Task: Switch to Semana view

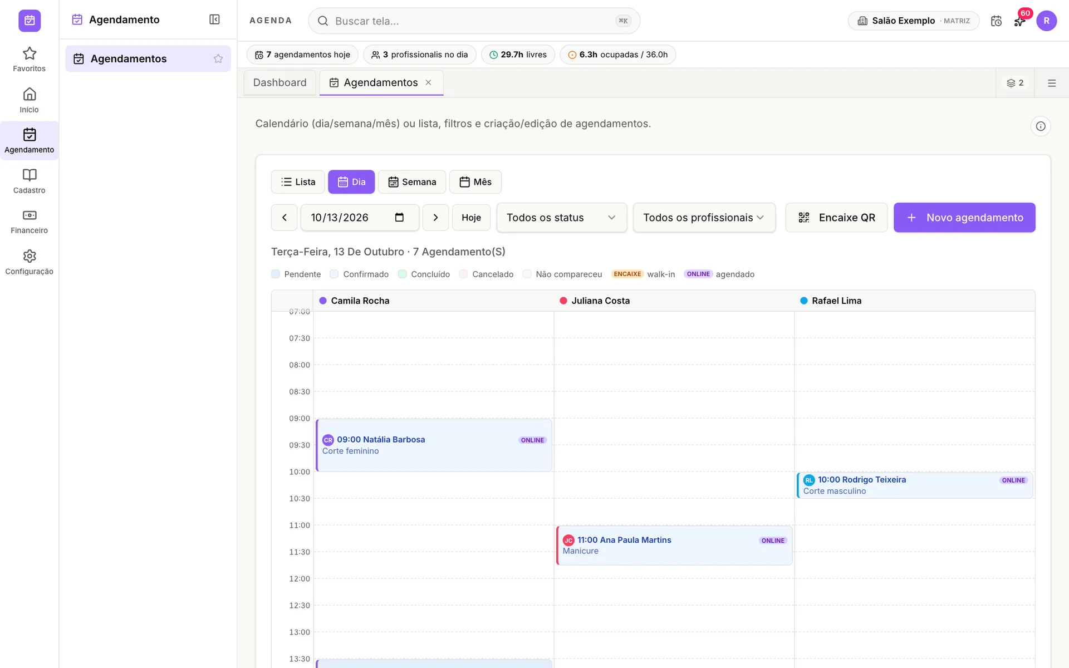Action: pyautogui.click(x=412, y=182)
